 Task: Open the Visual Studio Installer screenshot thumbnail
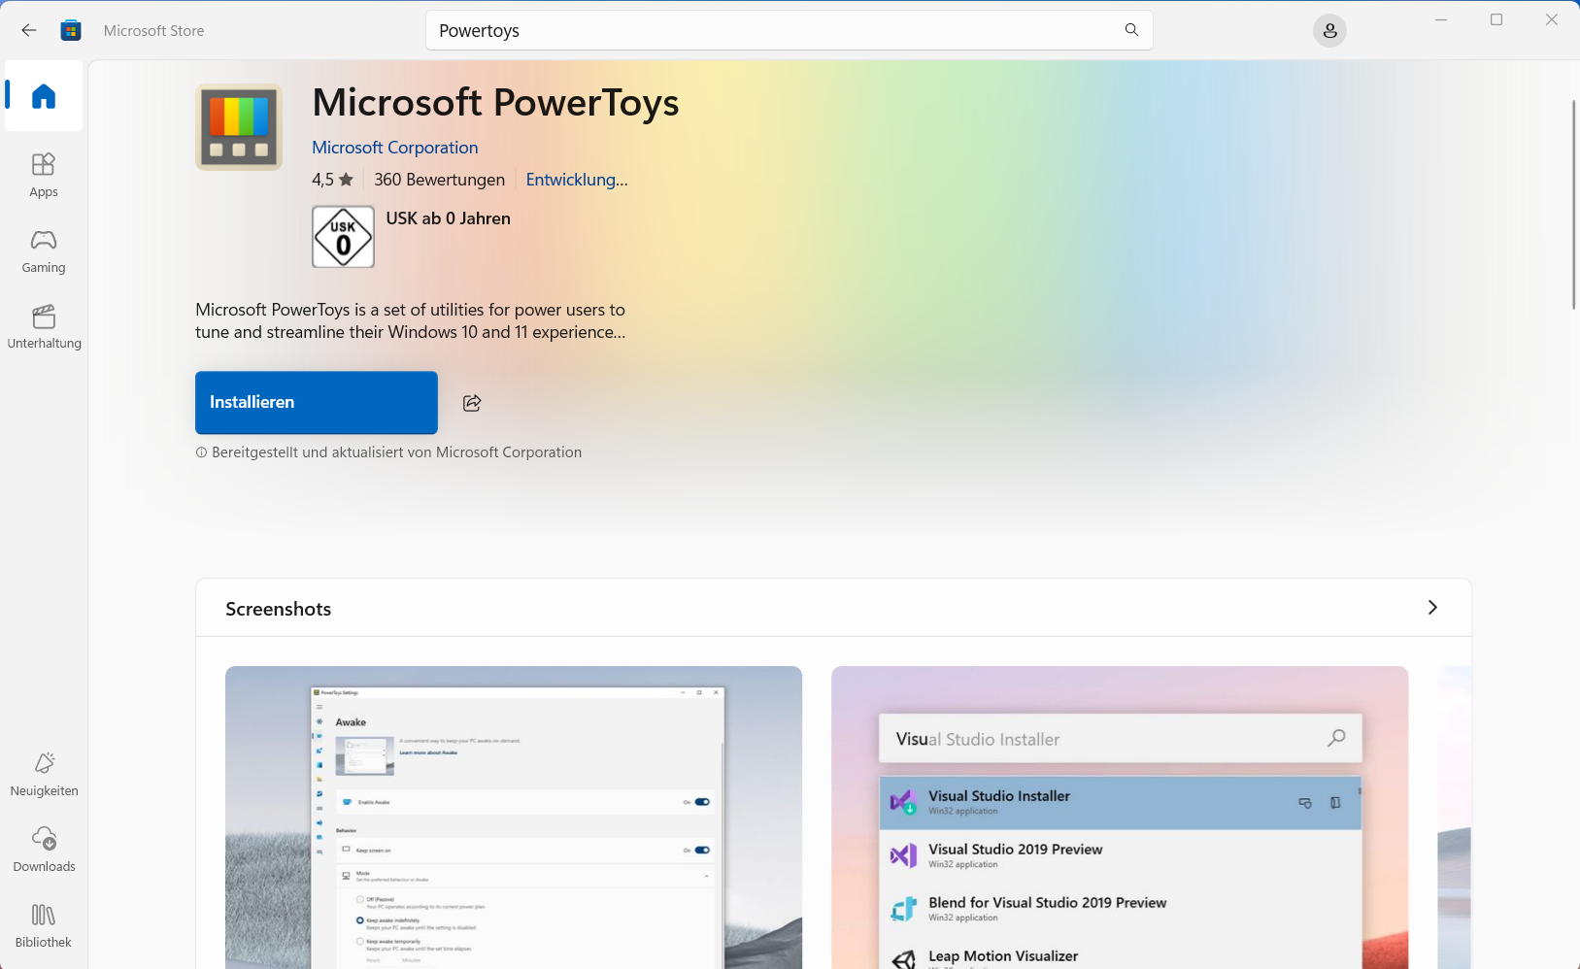tap(1120, 818)
